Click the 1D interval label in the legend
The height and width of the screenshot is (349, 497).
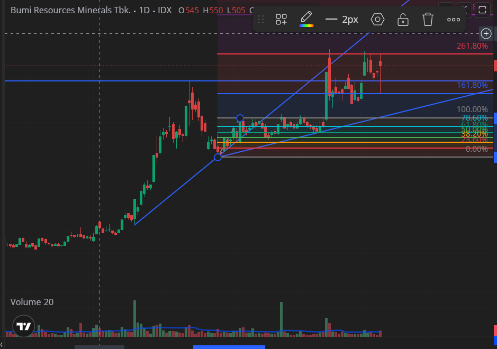pos(144,10)
